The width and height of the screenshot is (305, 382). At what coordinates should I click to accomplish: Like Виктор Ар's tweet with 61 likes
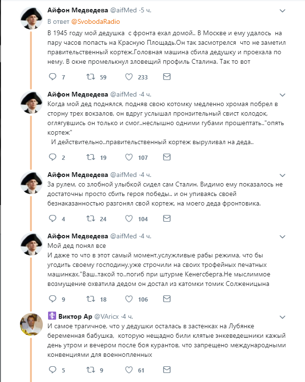click(129, 370)
